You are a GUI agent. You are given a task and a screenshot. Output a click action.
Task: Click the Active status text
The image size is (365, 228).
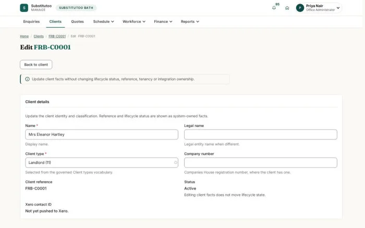(x=190, y=188)
